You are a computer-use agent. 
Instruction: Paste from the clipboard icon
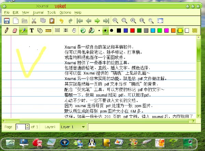tap(52, 21)
